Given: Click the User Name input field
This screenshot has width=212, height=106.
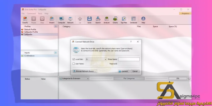Looking at the screenshot, I should coord(96,64).
